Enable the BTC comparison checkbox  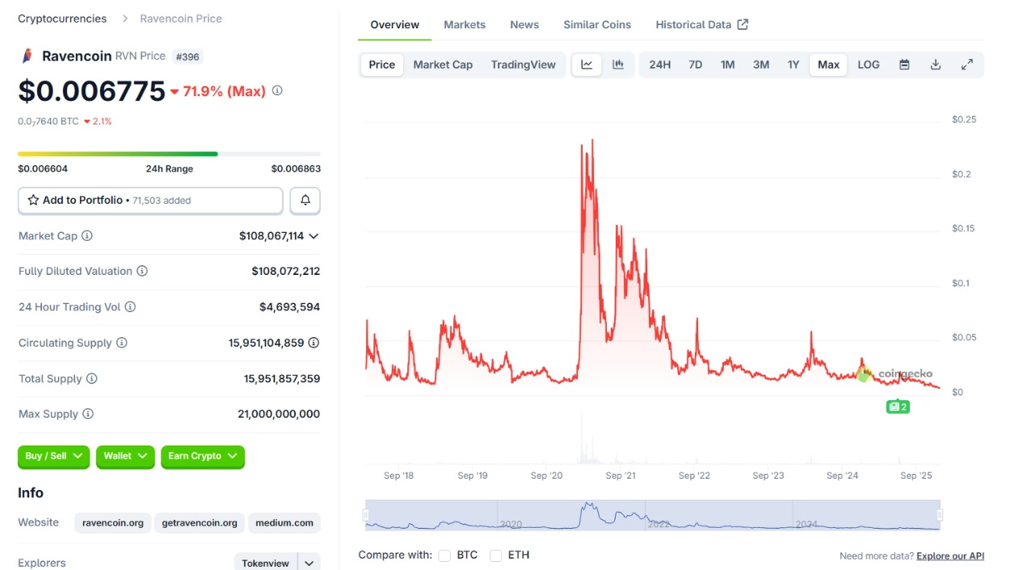point(444,555)
